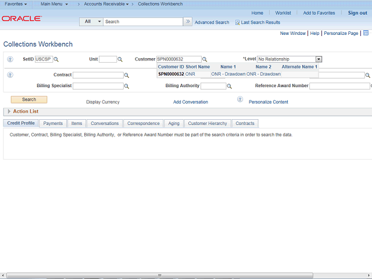Click the scrollbar right arrow
The width and height of the screenshot is (372, 279).
pos(370,276)
